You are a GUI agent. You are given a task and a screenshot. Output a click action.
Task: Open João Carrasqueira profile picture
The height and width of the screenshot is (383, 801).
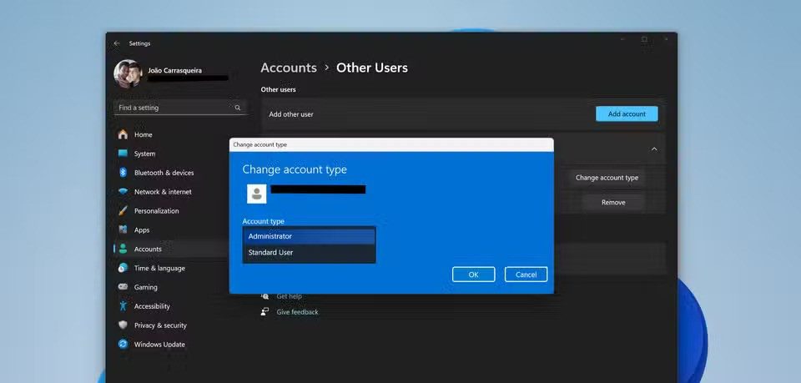coord(128,74)
